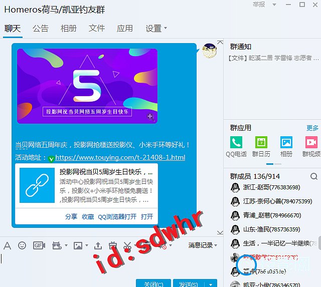The height and width of the screenshot is (287, 321).
Task: Expand the picture icon dropdown arrow
Action: tap(87, 245)
